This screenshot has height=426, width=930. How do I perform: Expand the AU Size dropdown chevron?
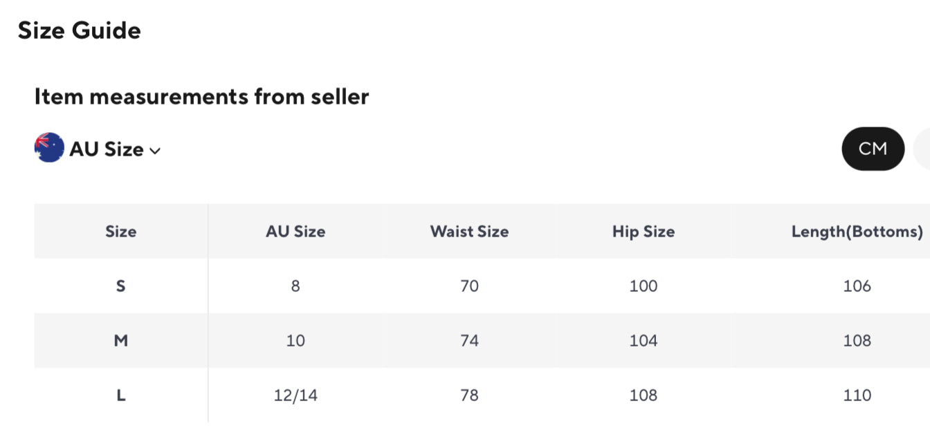(155, 151)
